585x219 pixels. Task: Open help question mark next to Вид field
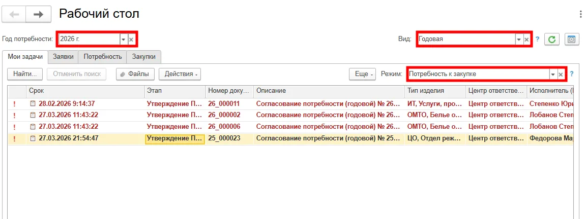coord(537,39)
